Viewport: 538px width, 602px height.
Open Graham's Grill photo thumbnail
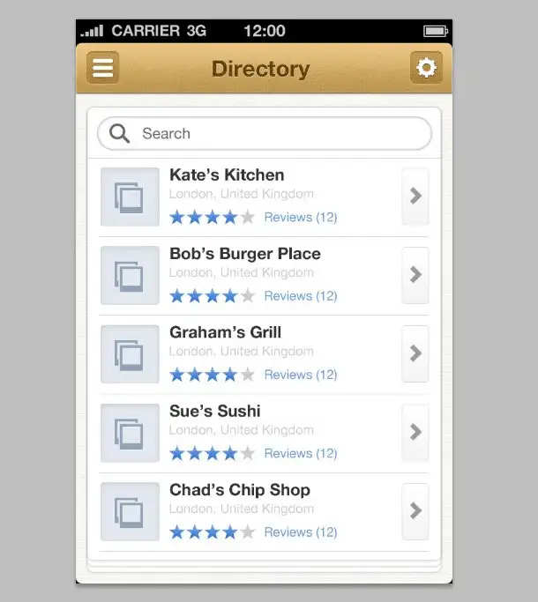(x=130, y=354)
